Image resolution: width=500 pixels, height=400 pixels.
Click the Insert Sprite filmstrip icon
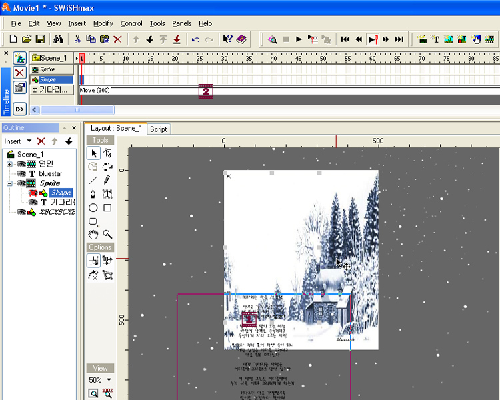point(489,39)
